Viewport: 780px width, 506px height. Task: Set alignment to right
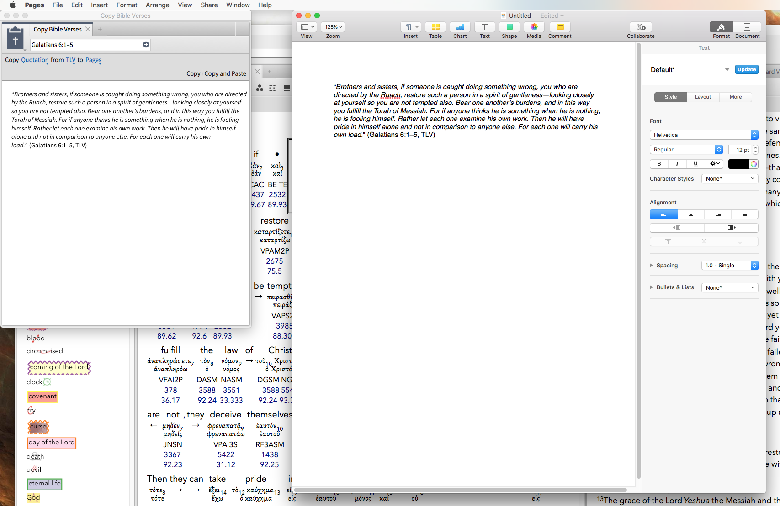[x=718, y=214]
